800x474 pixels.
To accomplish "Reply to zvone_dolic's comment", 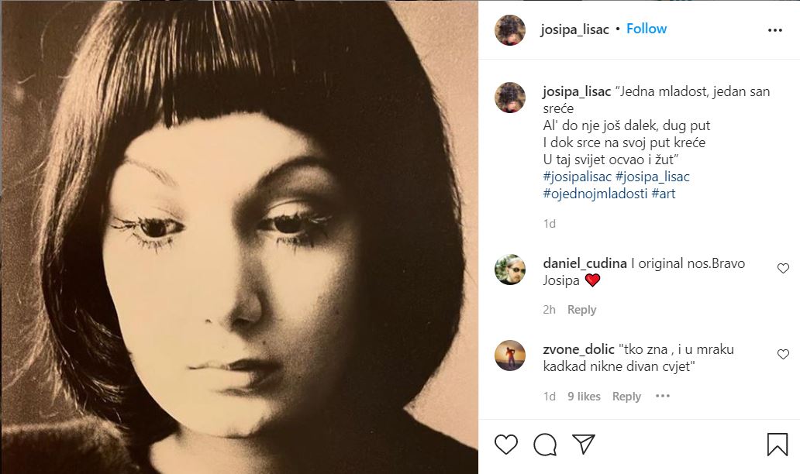I will (626, 397).
